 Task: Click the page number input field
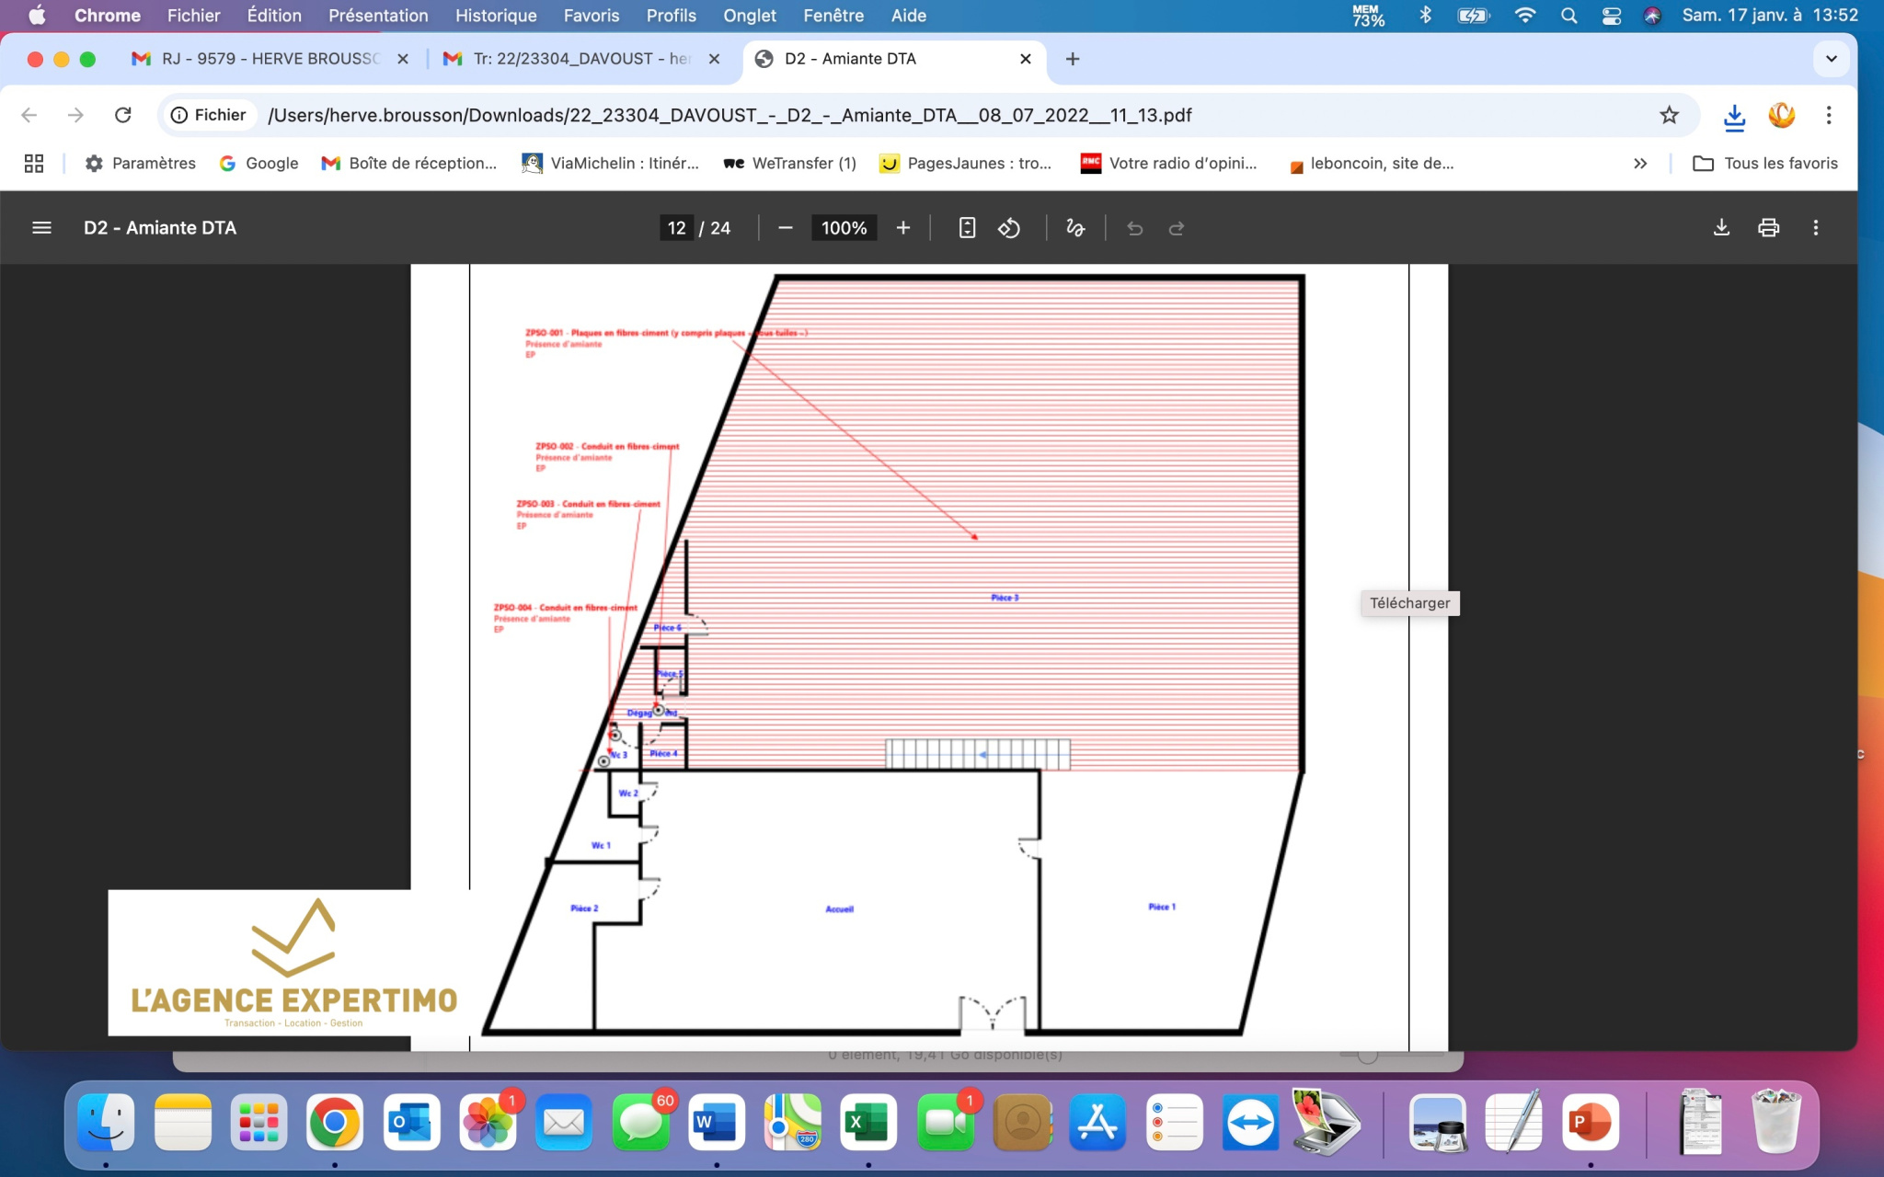pos(677,228)
